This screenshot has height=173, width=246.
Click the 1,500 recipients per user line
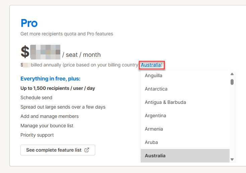58,88
